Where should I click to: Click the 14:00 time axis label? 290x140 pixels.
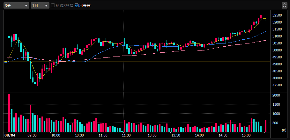199,136
